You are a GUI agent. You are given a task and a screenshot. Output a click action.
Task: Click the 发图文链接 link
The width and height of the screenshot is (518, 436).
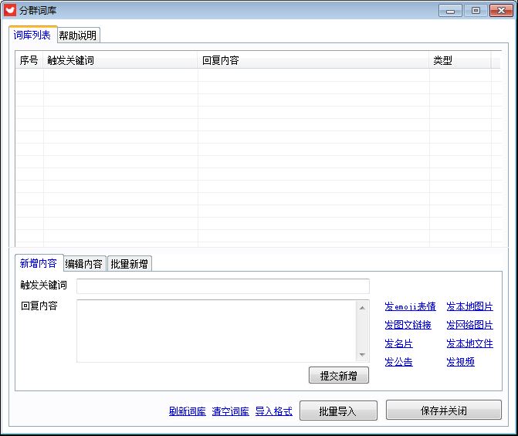pos(408,325)
